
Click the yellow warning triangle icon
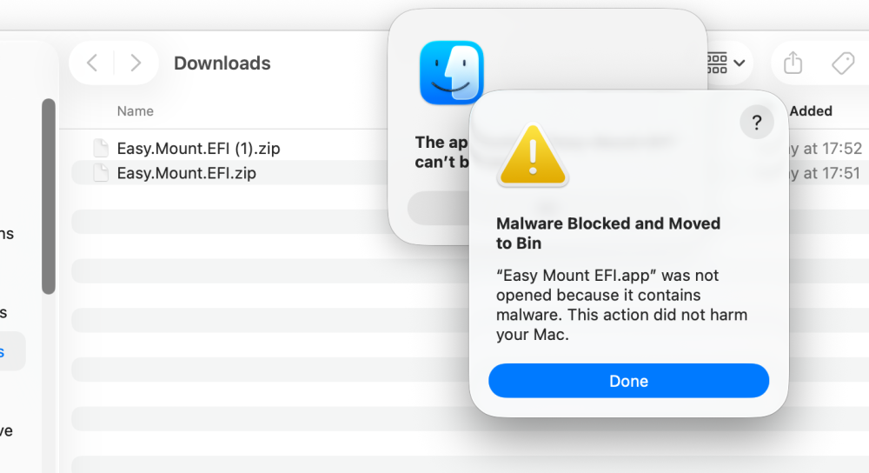(x=533, y=156)
